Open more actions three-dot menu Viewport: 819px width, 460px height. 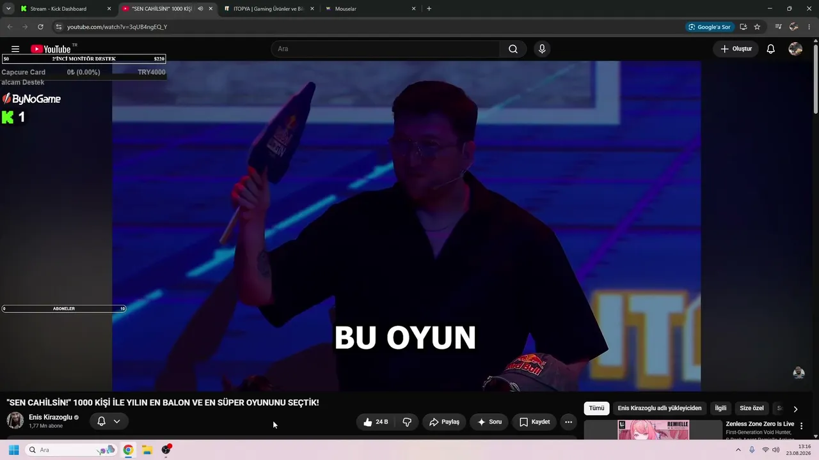(x=568, y=422)
